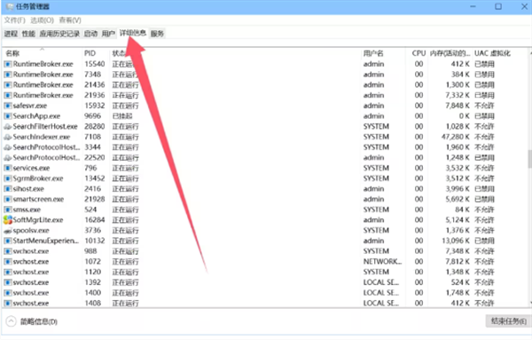This screenshot has height=340, width=532.
Task: Click the SearchApp.exe process icon
Action: pos(7,116)
